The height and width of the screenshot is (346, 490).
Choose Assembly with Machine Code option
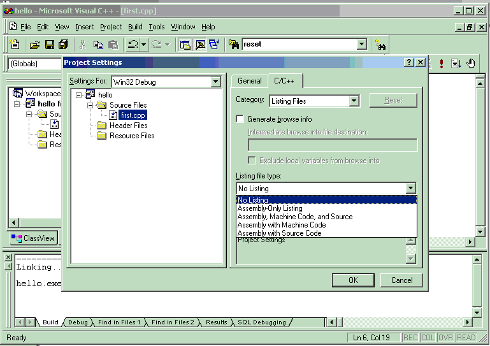(327, 225)
